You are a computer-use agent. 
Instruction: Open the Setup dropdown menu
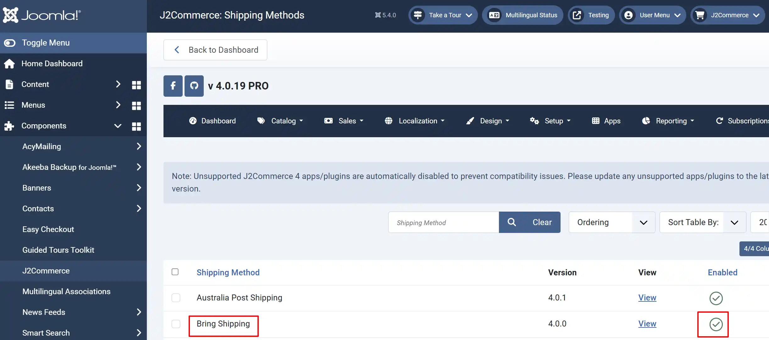550,121
